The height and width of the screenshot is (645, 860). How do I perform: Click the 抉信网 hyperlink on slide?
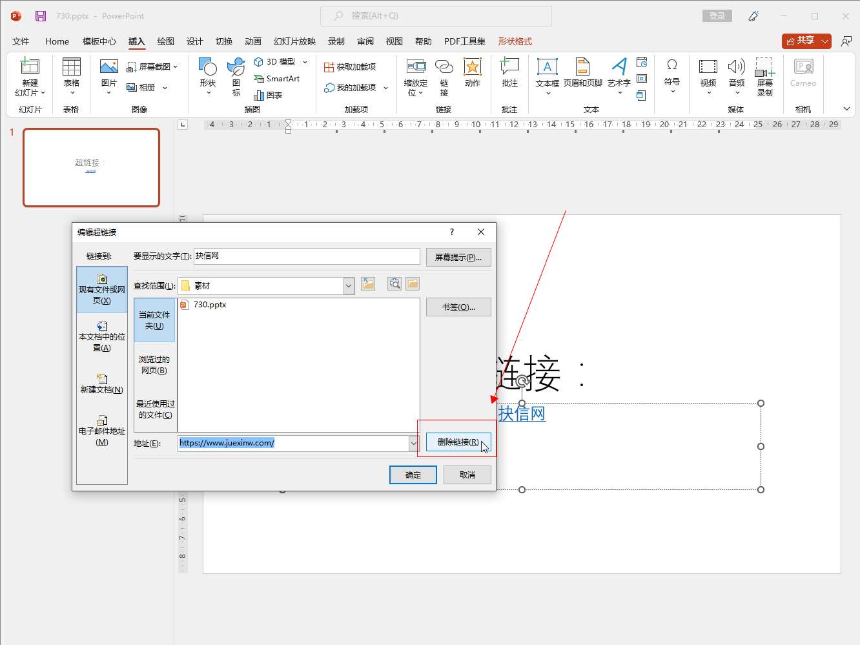click(x=522, y=413)
